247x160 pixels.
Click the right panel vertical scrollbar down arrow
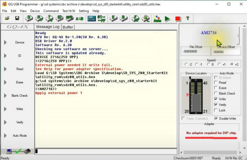point(244,148)
